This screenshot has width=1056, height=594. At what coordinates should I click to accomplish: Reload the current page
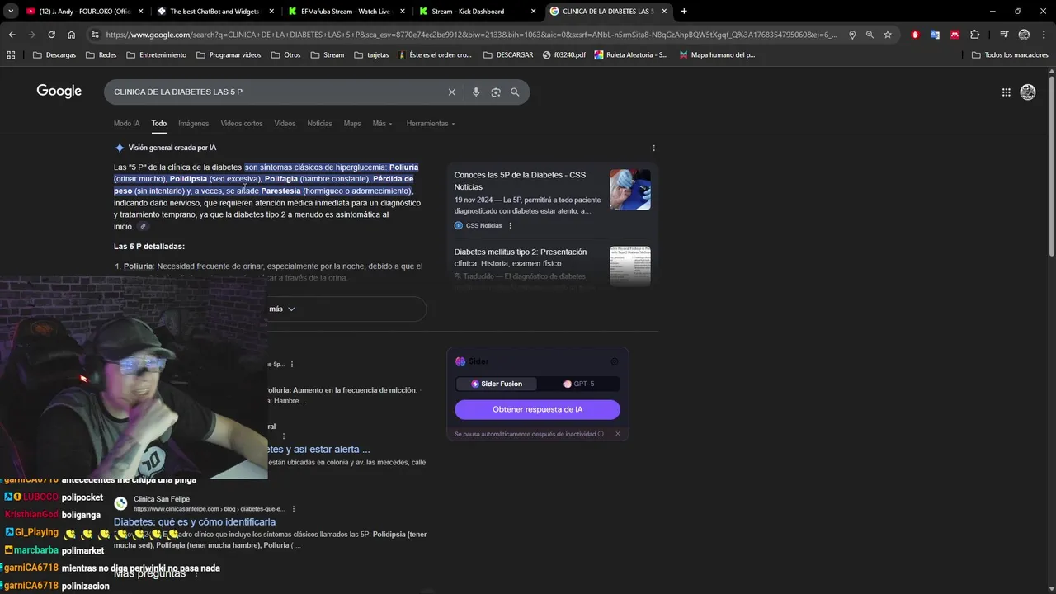pos(51,35)
